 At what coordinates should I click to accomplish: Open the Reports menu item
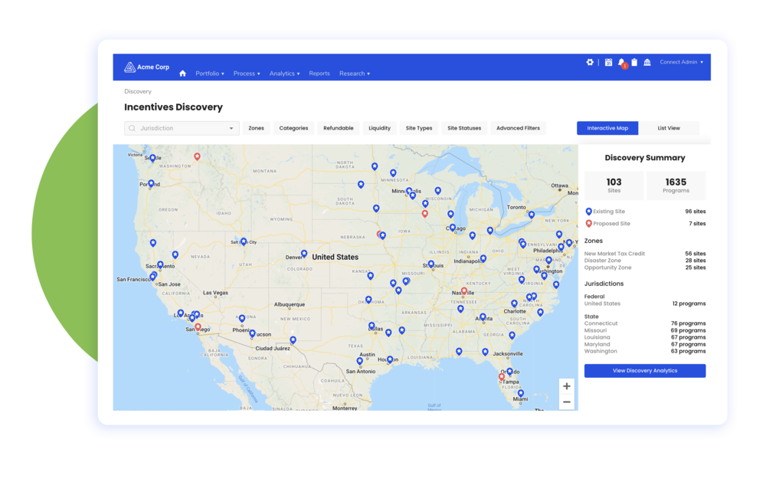(x=319, y=74)
